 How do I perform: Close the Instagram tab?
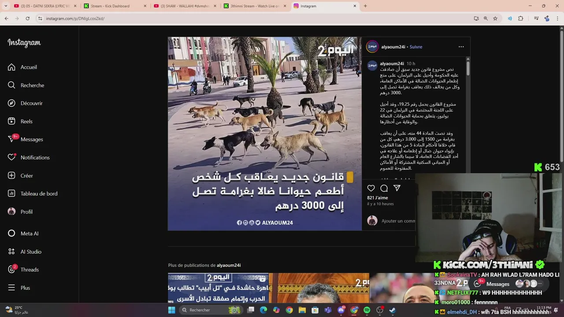355,6
